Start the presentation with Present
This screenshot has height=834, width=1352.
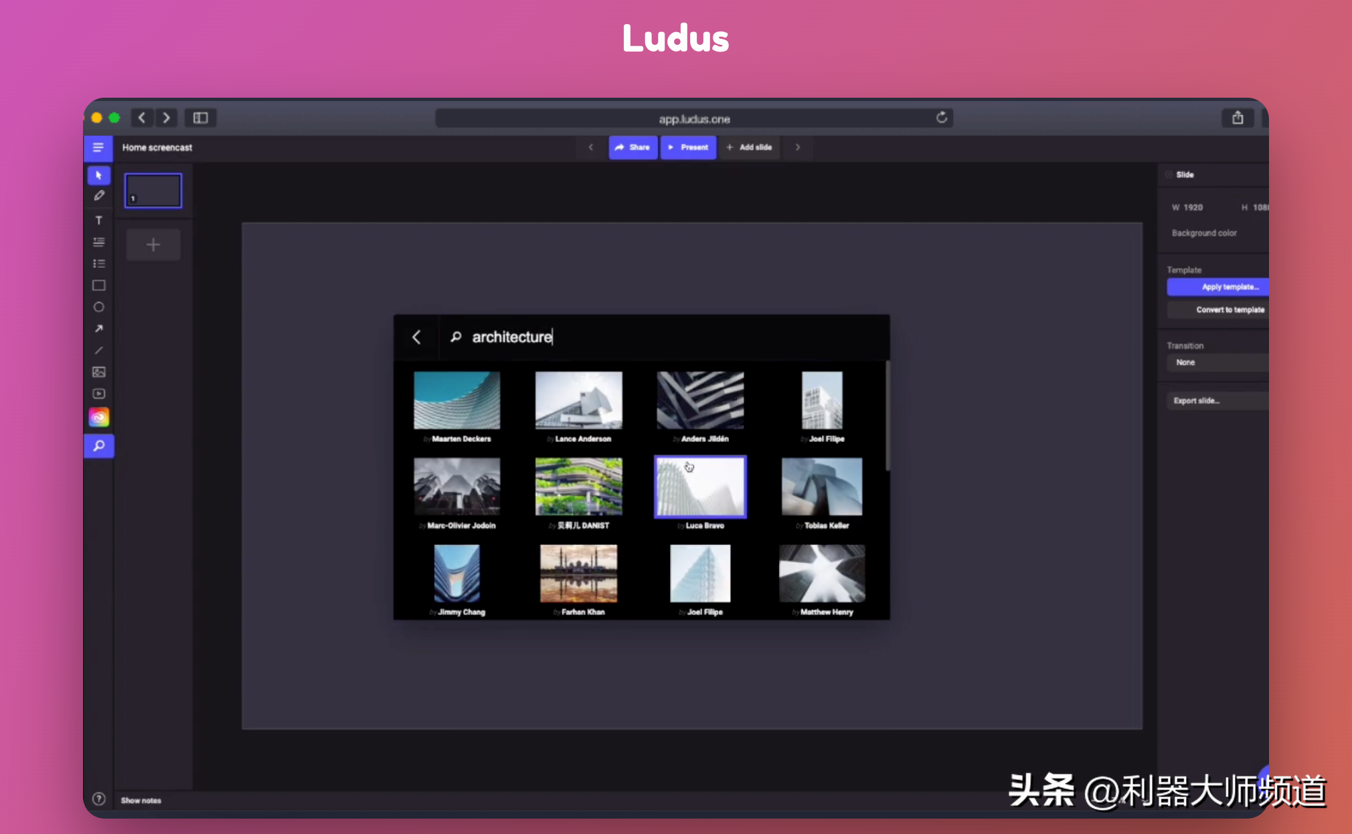tap(688, 147)
